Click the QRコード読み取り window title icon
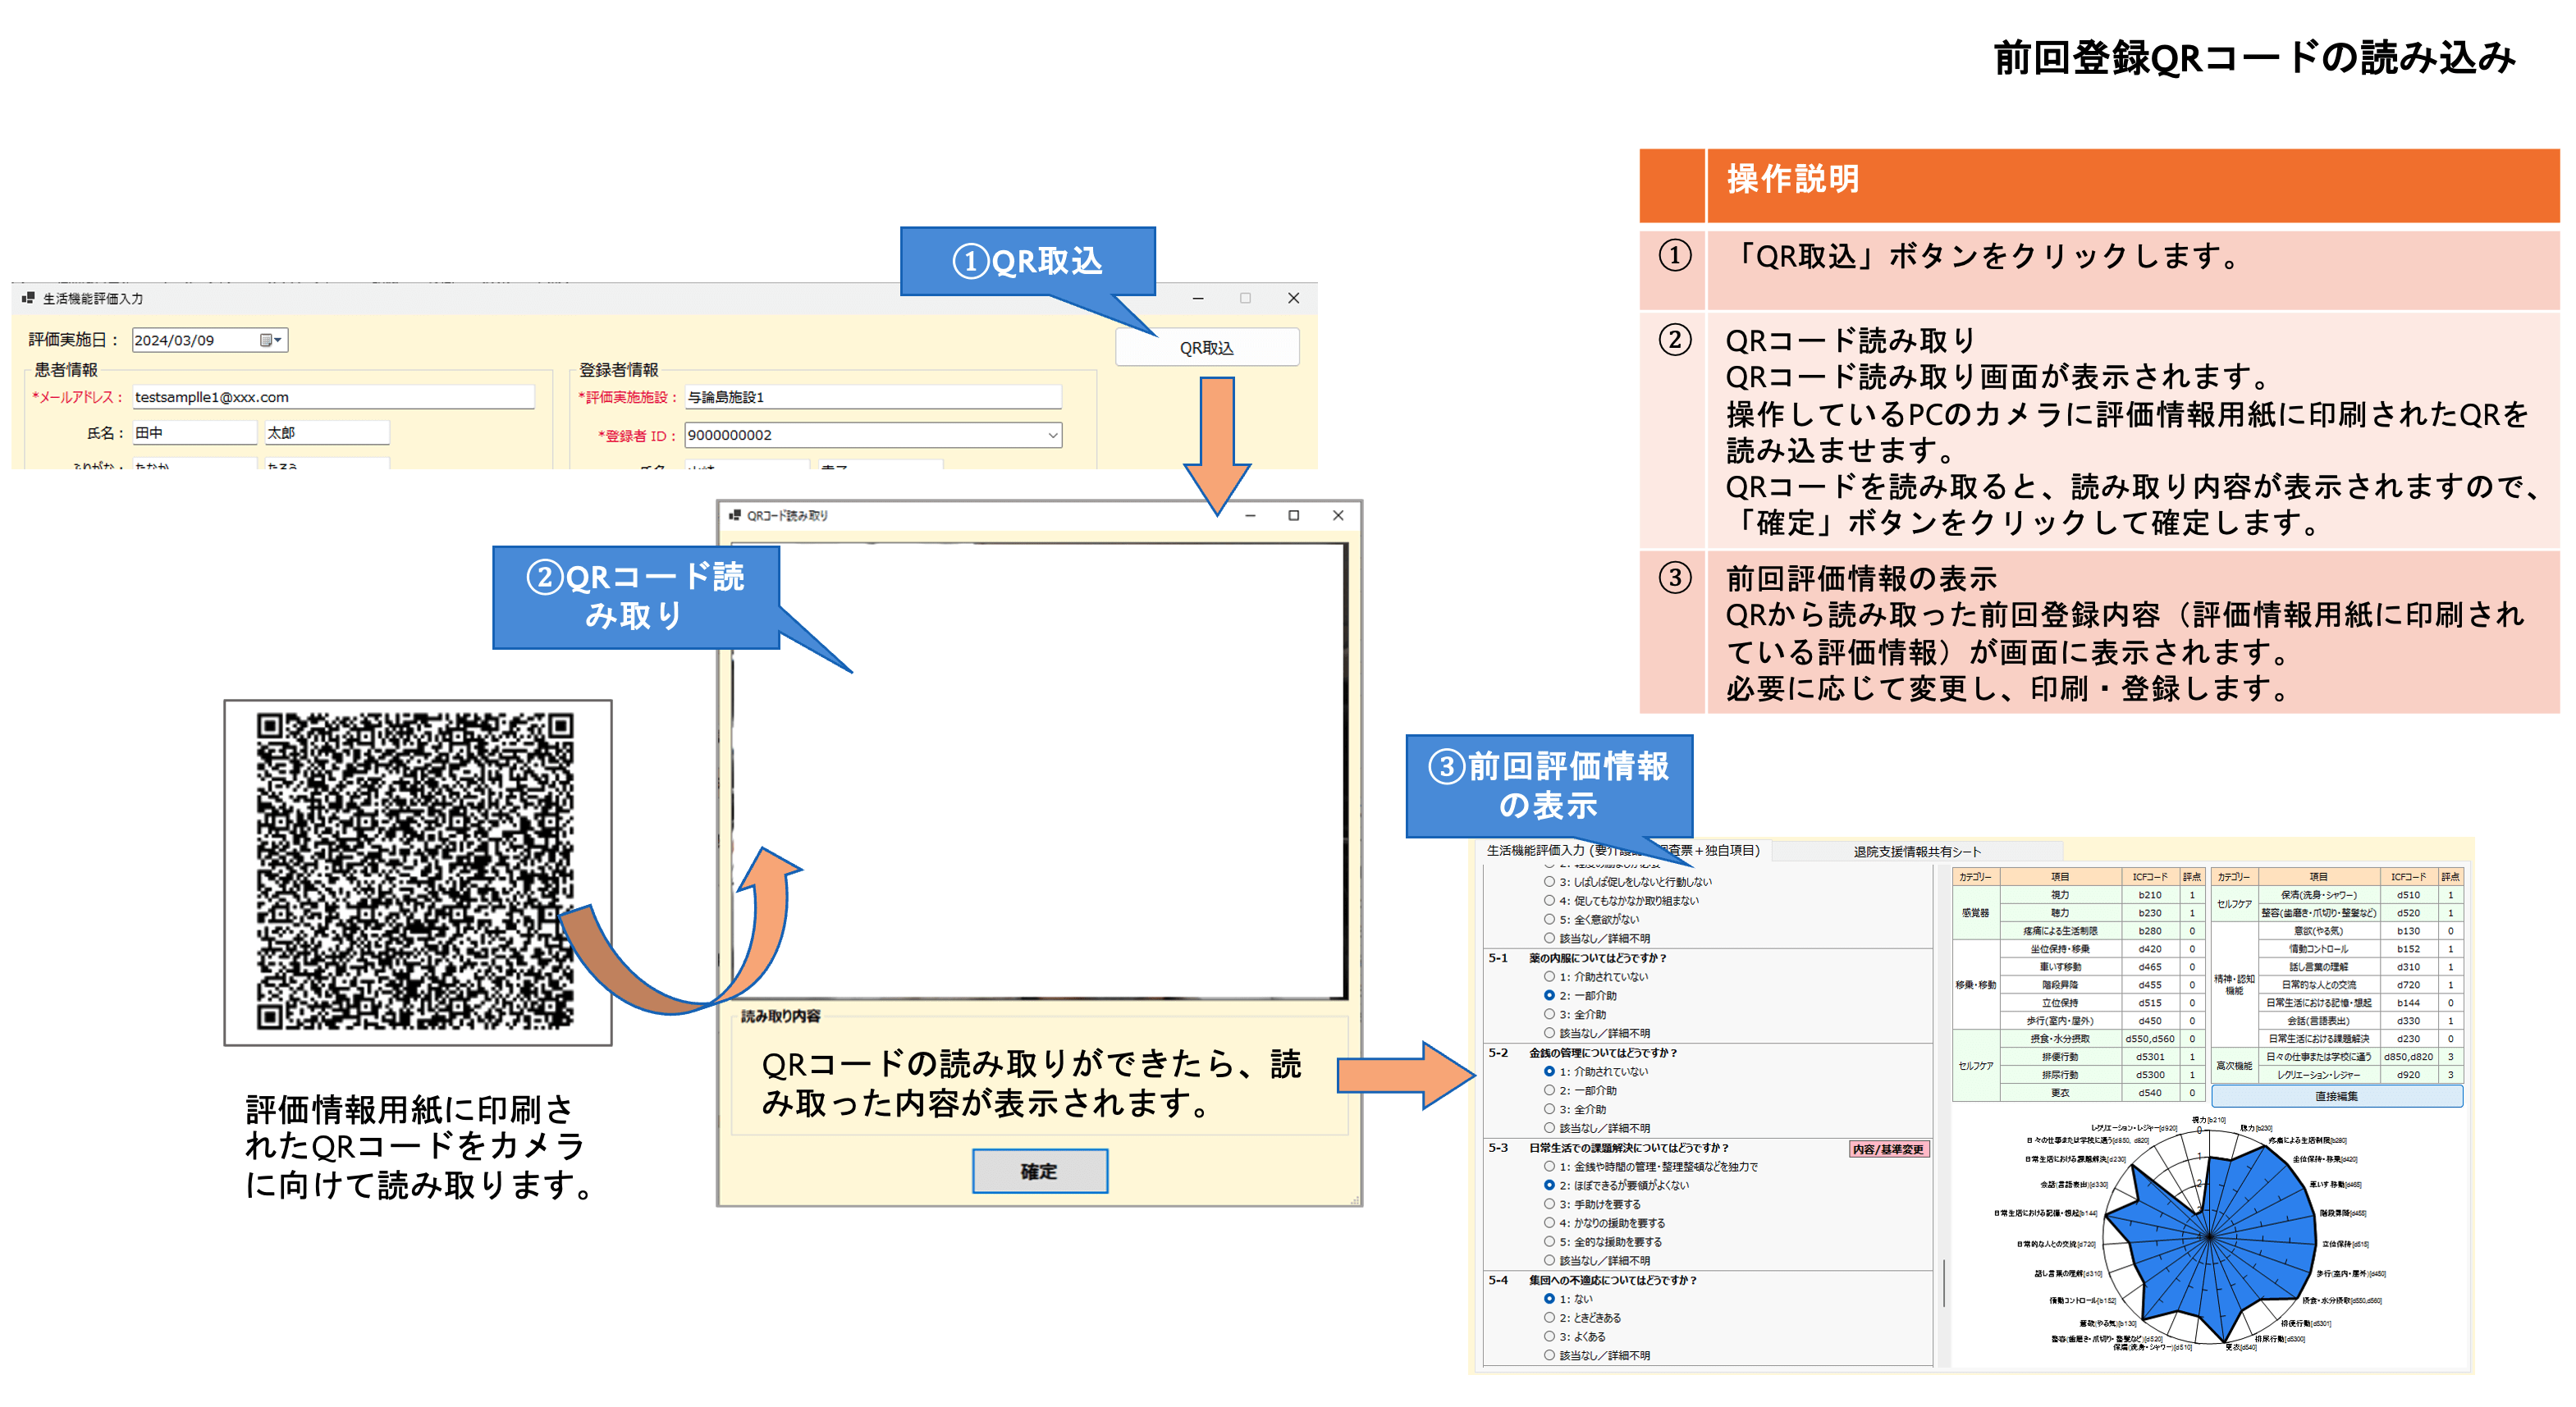2576x1407 pixels. [735, 515]
